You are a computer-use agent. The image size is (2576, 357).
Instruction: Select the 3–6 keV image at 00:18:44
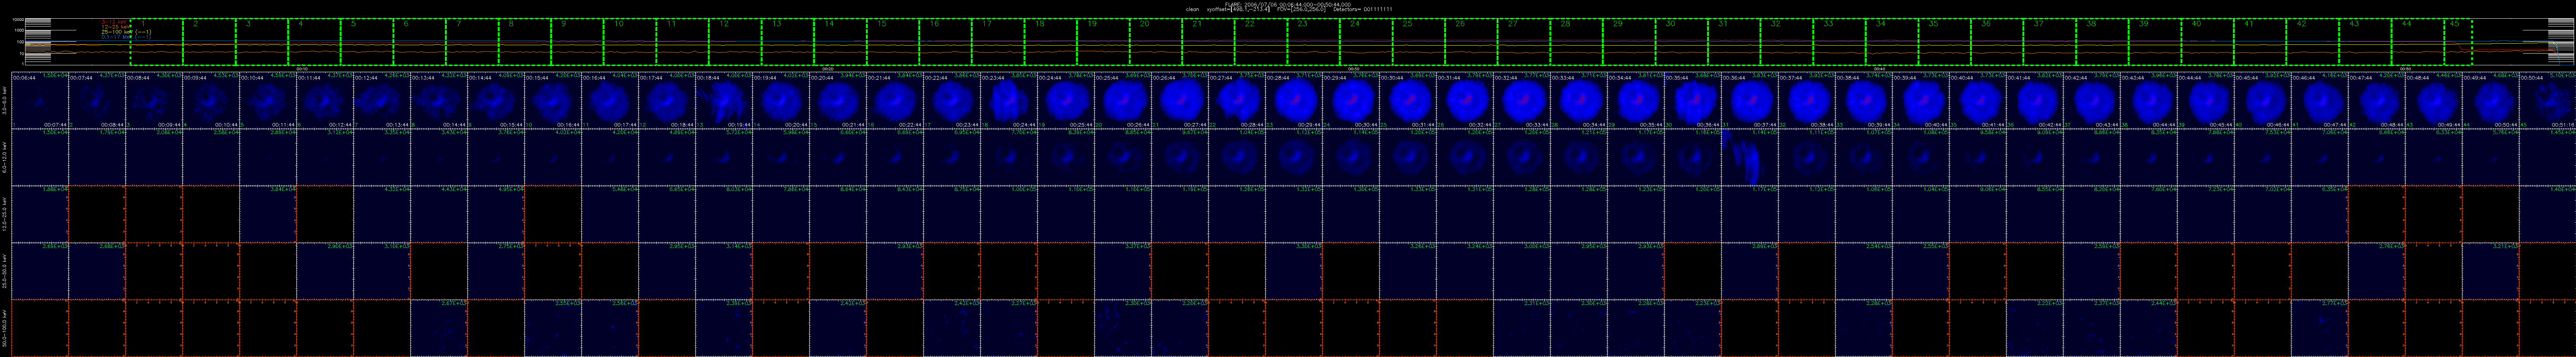coord(724,100)
